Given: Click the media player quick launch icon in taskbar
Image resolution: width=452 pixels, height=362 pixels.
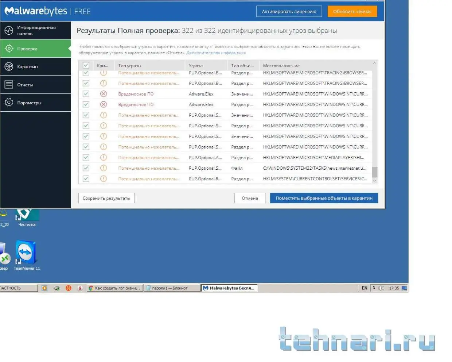Looking at the screenshot, I should 44,288.
